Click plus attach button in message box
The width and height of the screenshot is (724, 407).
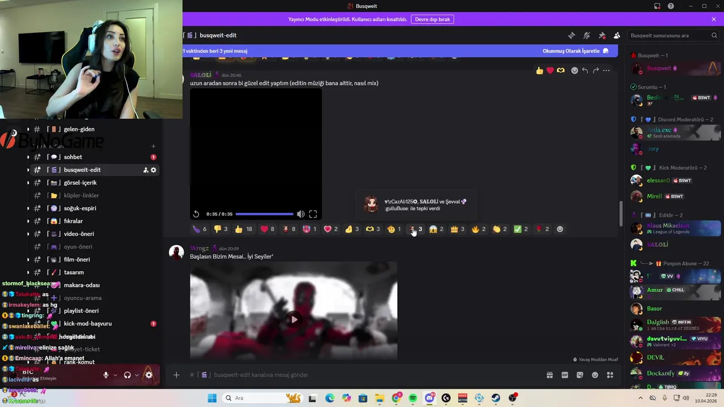(x=176, y=375)
